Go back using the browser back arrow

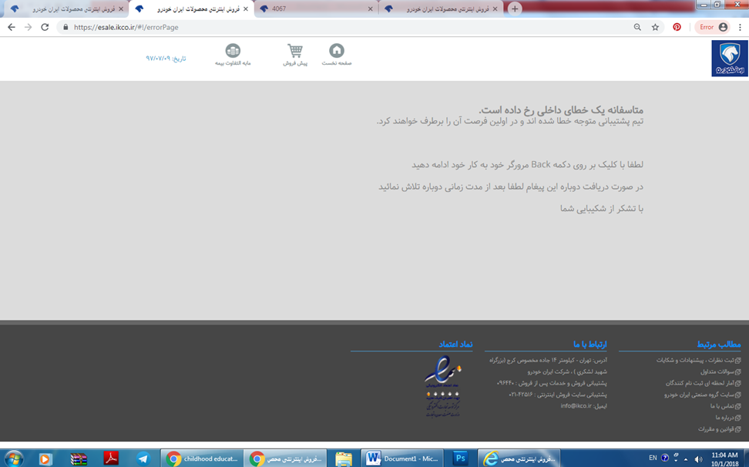tap(11, 27)
